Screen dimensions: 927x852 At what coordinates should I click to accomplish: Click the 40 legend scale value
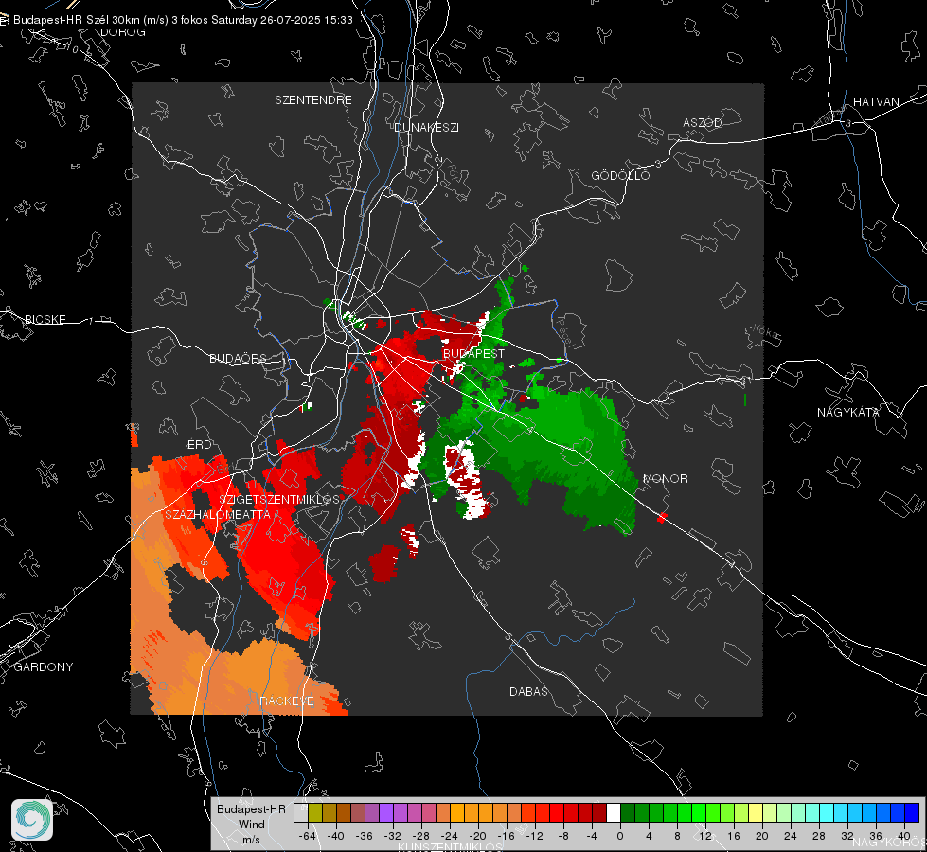[x=904, y=836]
